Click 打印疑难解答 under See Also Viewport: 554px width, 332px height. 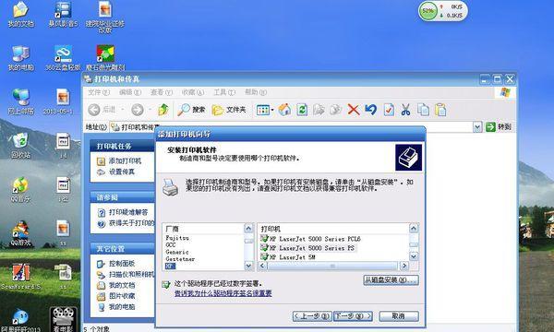(x=128, y=212)
